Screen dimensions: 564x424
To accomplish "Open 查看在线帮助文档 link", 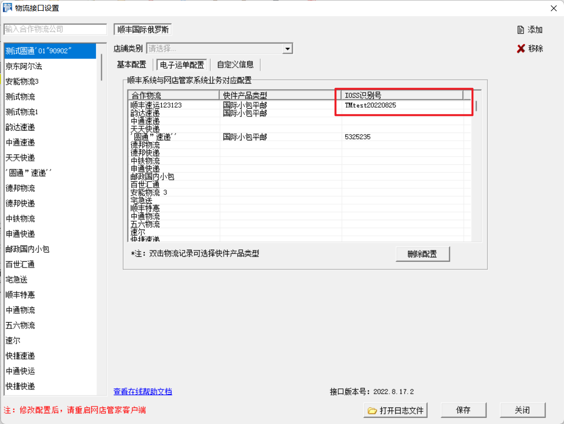I will coord(143,392).
